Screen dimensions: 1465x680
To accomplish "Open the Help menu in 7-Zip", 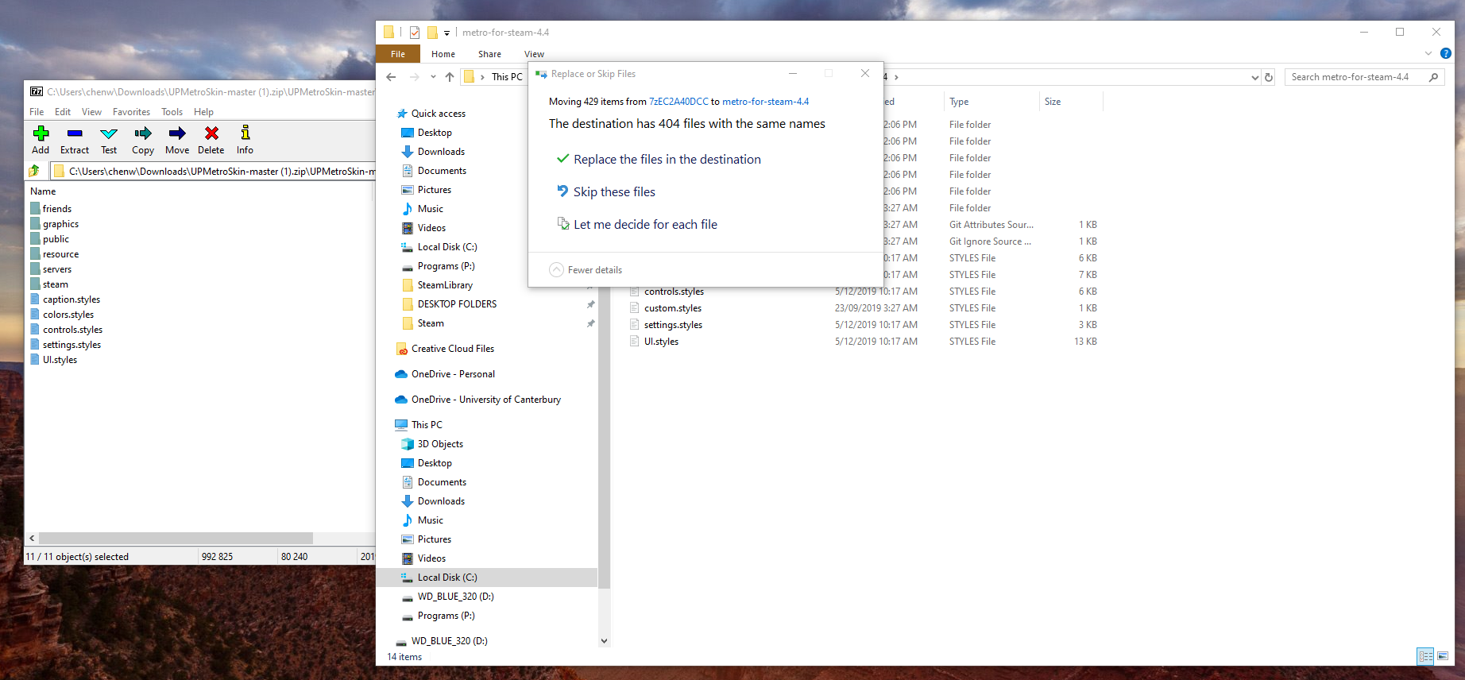I will [203, 112].
